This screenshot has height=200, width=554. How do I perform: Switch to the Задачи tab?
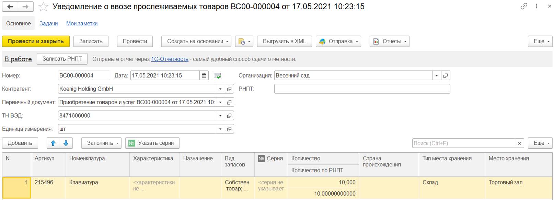click(x=48, y=23)
